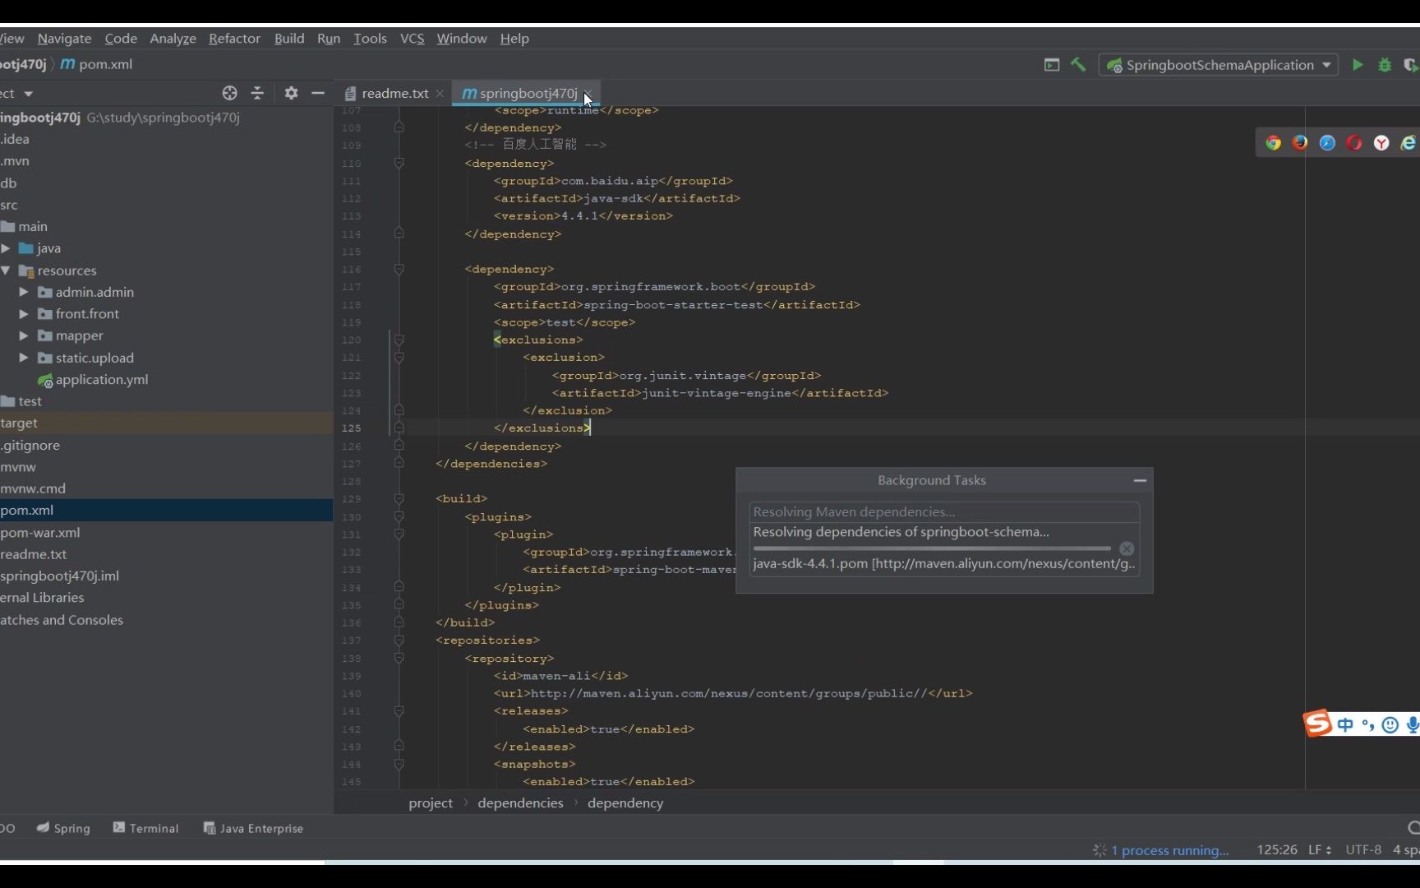Click the '1 process running...' status link
The image size is (1420, 888).
tap(1169, 850)
